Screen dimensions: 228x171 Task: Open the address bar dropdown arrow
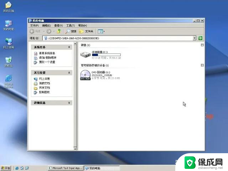(195, 38)
